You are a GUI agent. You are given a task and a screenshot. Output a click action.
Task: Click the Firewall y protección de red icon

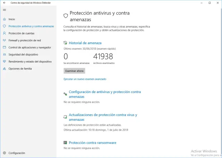4,40
